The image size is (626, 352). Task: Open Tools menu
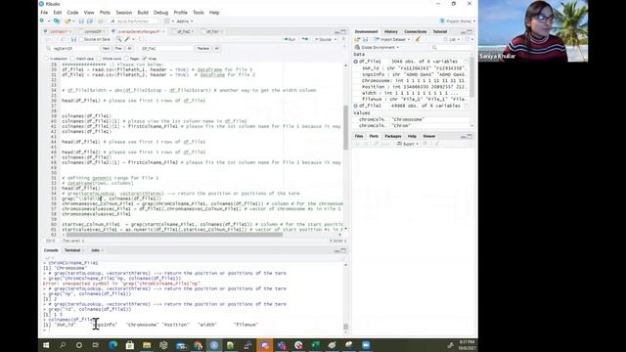pyautogui.click(x=198, y=13)
